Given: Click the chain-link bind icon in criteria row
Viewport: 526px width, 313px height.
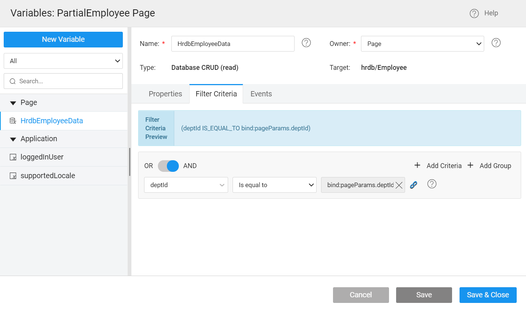Looking at the screenshot, I should pos(413,185).
